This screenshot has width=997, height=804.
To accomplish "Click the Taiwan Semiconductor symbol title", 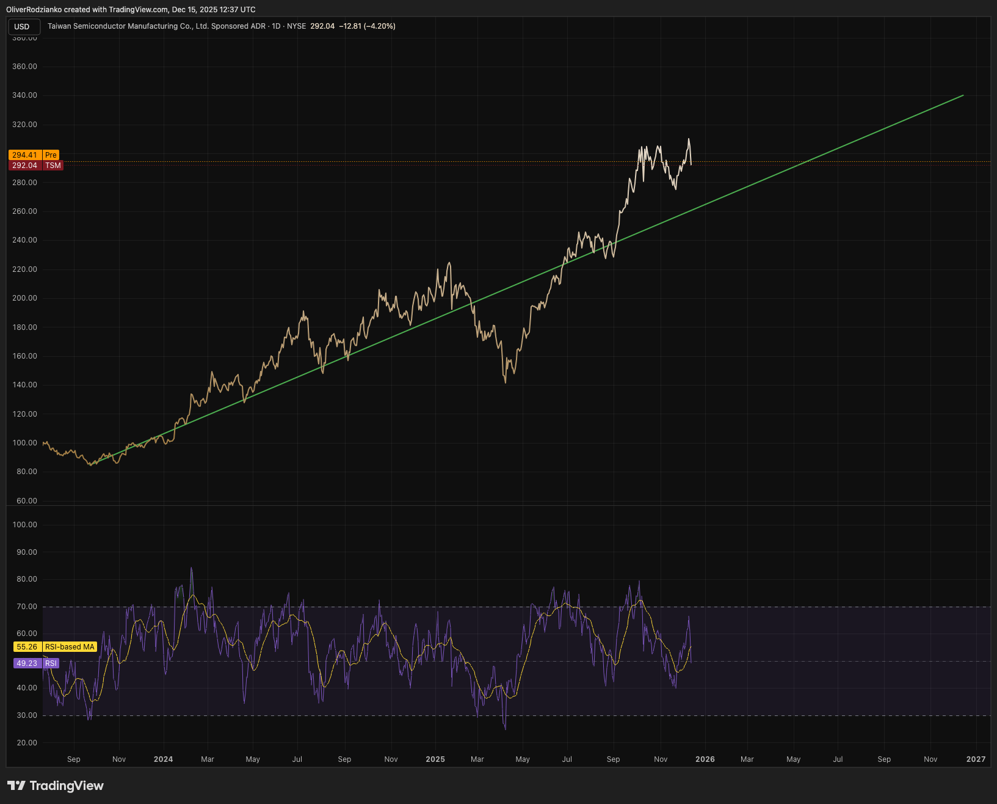I will point(156,26).
